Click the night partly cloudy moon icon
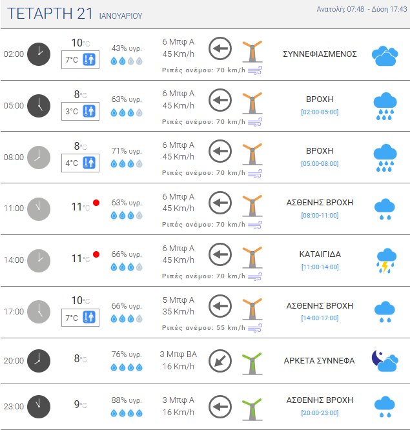 click(x=384, y=362)
